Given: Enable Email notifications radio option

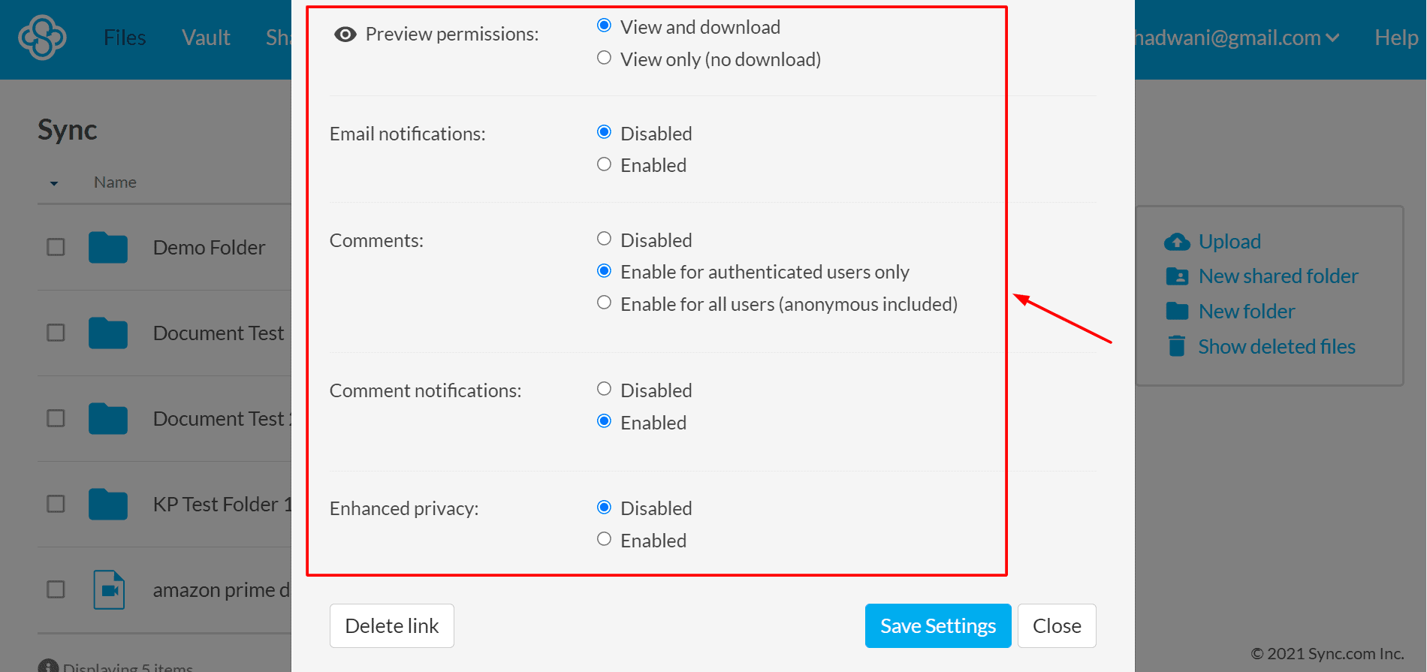Looking at the screenshot, I should pos(604,164).
